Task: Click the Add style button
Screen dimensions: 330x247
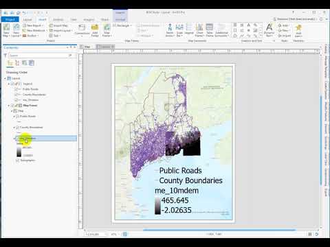Action: point(283,25)
